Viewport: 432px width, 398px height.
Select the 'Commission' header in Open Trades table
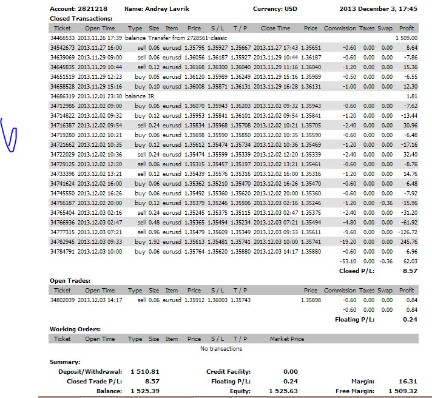pos(340,291)
